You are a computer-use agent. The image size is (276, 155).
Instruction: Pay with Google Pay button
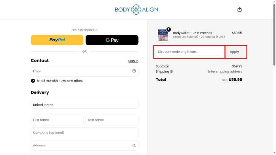click(x=112, y=40)
